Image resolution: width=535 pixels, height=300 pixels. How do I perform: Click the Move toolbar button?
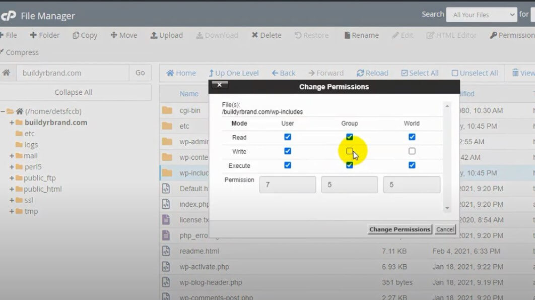tap(124, 35)
